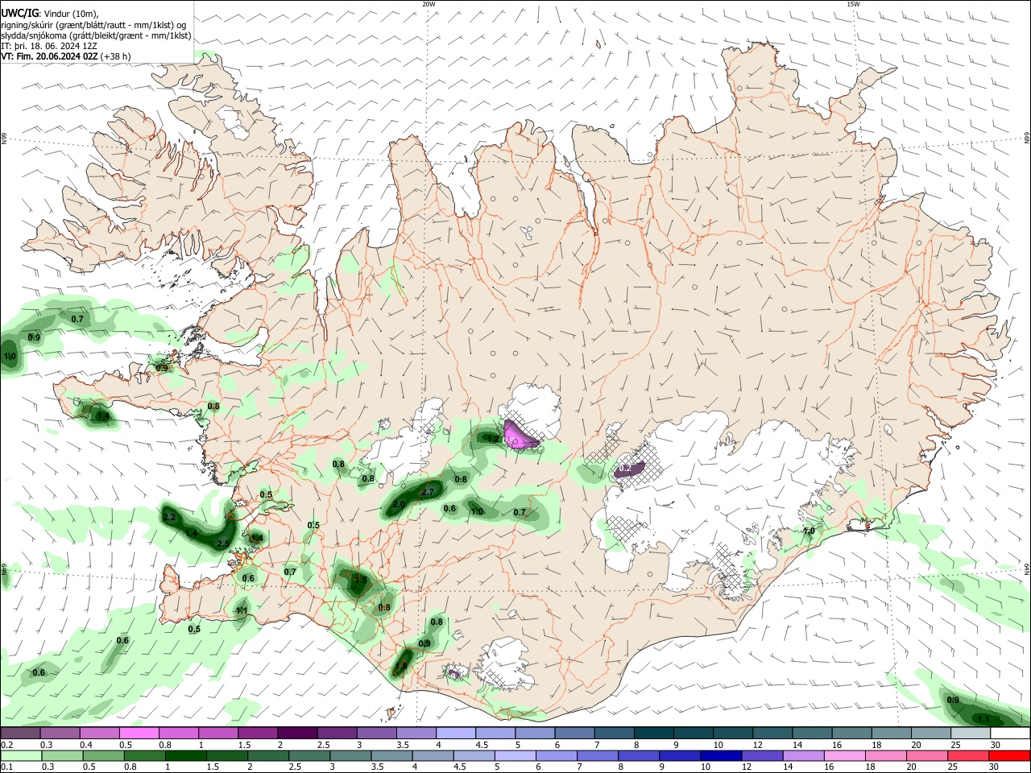Click the "UWC/IG: Vindur (10m)," title line
Image resolution: width=1031 pixels, height=773 pixels.
point(50,14)
